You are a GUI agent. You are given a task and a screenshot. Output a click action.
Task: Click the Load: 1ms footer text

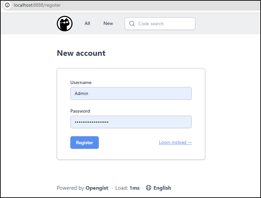click(x=127, y=188)
